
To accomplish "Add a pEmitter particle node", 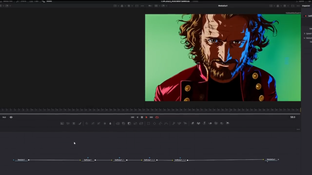I will point(174,123).
